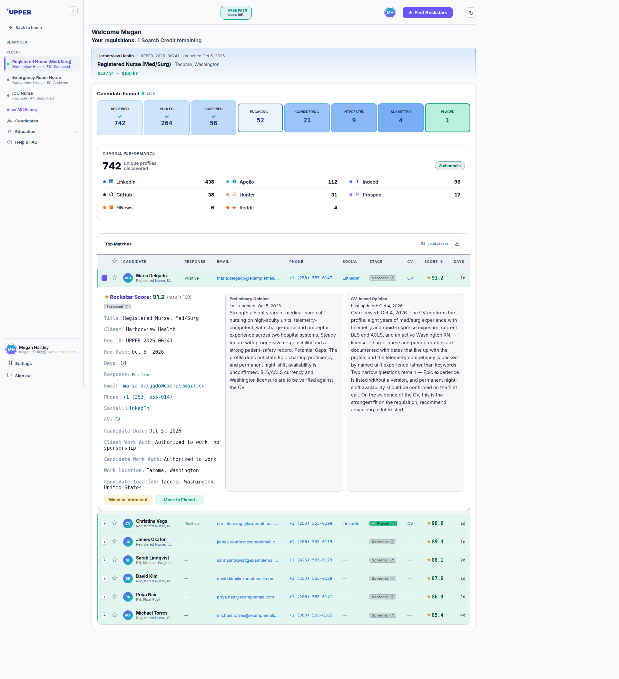Toggle dark mode moon icon
Screen dimensions: 619x679
coord(471,13)
